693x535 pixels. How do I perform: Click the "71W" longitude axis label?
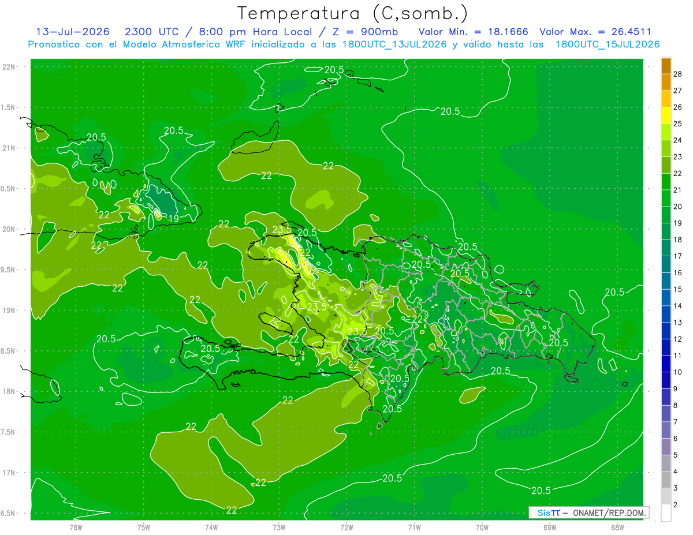[414, 527]
